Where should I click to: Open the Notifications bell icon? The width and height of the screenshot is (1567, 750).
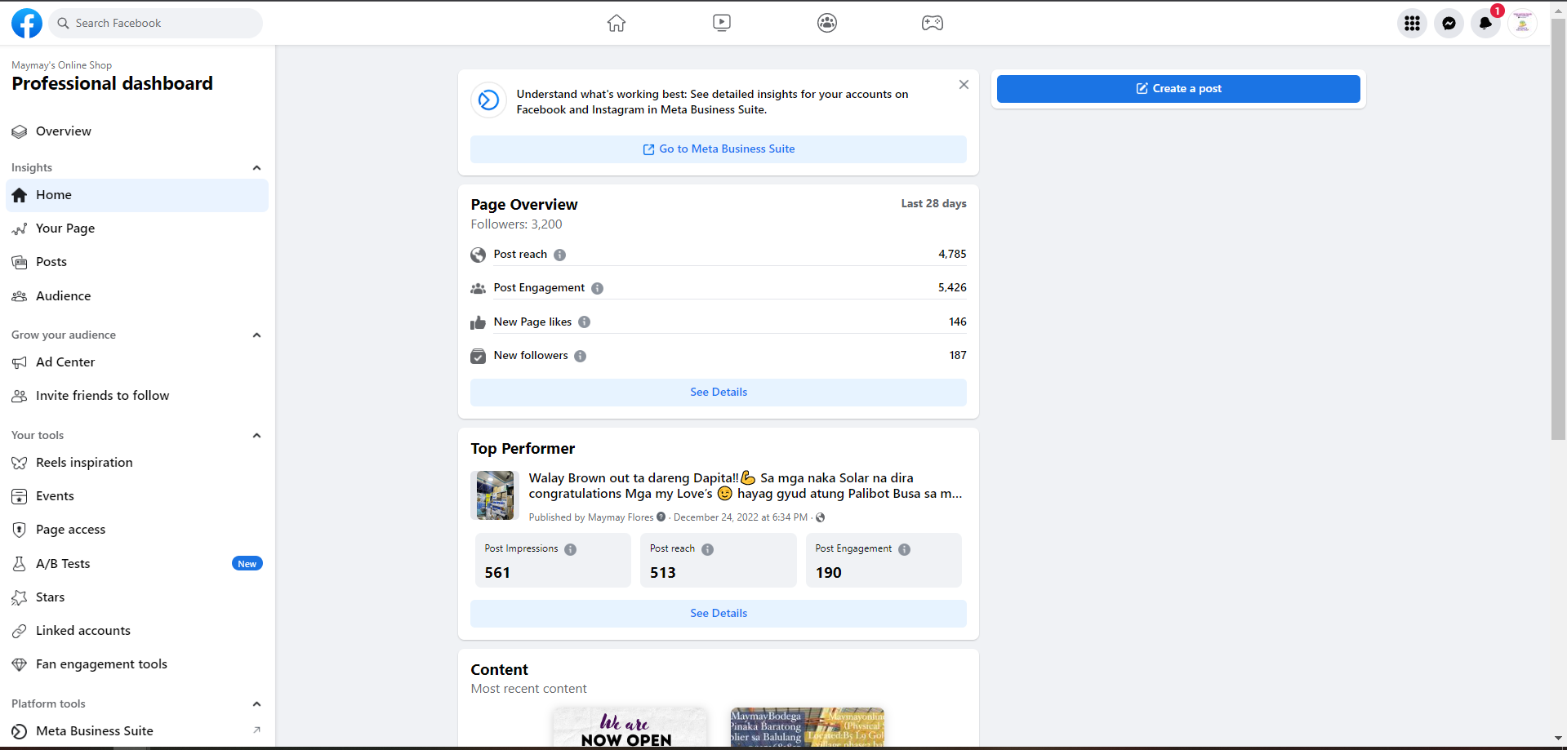(1486, 23)
